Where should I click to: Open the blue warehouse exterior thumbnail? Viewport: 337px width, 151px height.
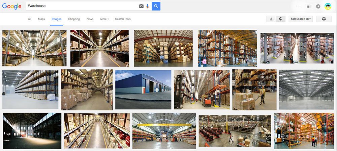click(x=143, y=90)
